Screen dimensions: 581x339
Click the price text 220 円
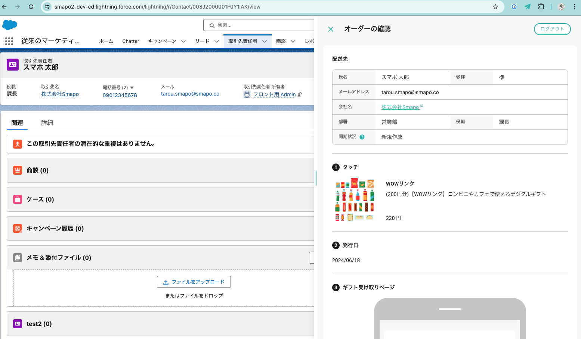click(393, 218)
